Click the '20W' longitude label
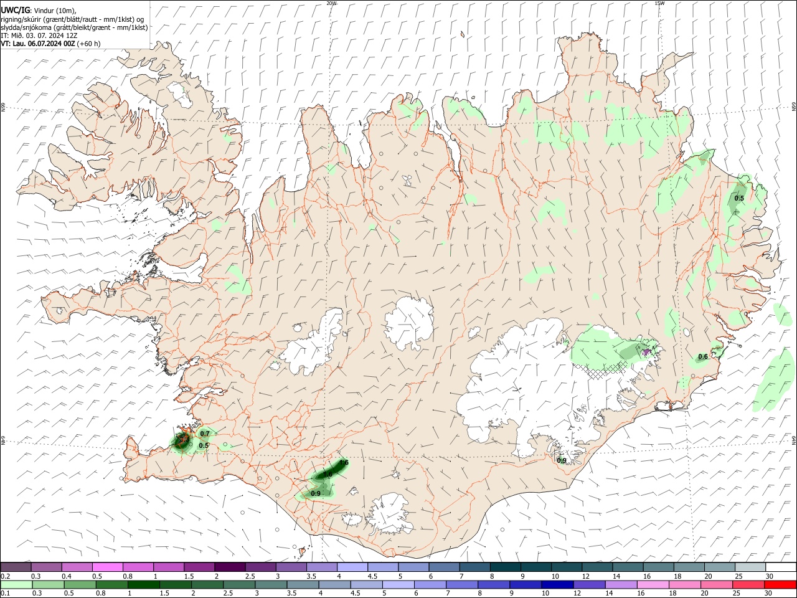This screenshot has height=598, width=797. pyautogui.click(x=331, y=3)
